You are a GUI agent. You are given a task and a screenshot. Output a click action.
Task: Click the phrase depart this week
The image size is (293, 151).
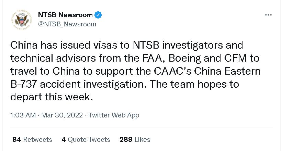click(x=52, y=97)
